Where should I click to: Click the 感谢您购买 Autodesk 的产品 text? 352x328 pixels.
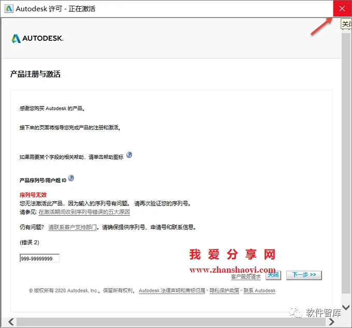(x=52, y=108)
